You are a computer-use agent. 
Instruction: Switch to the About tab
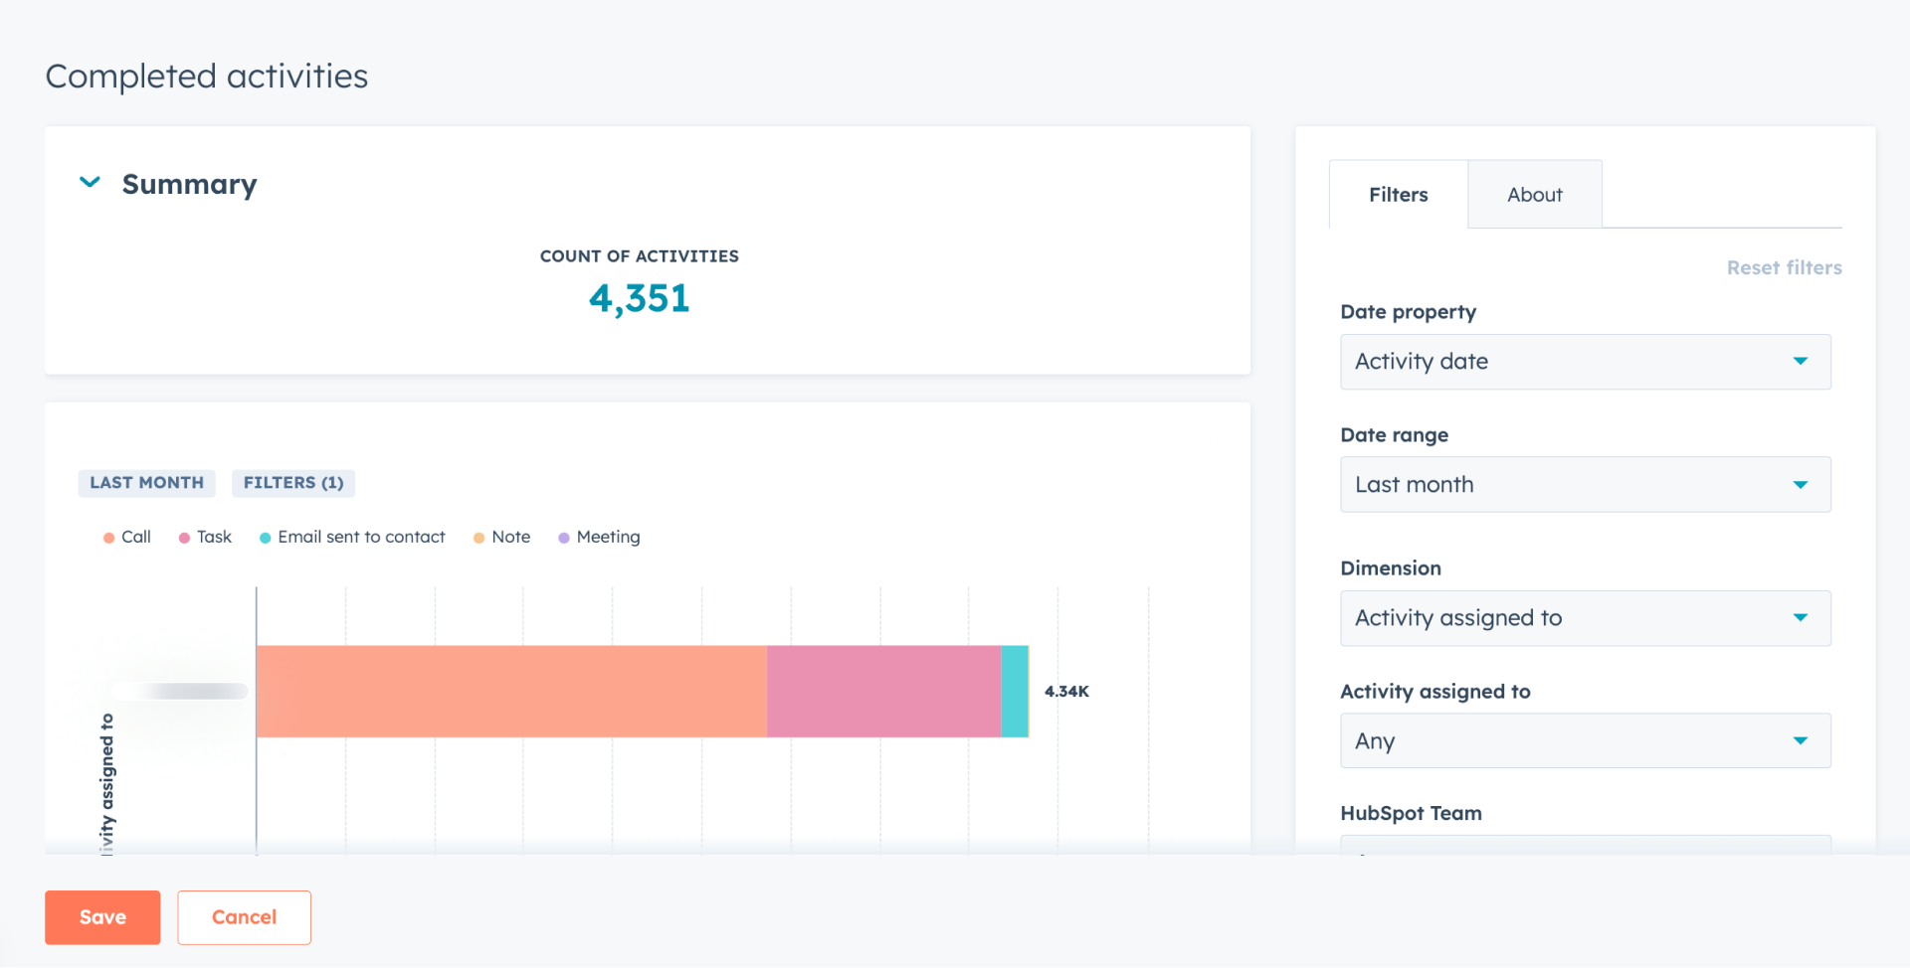[1533, 194]
